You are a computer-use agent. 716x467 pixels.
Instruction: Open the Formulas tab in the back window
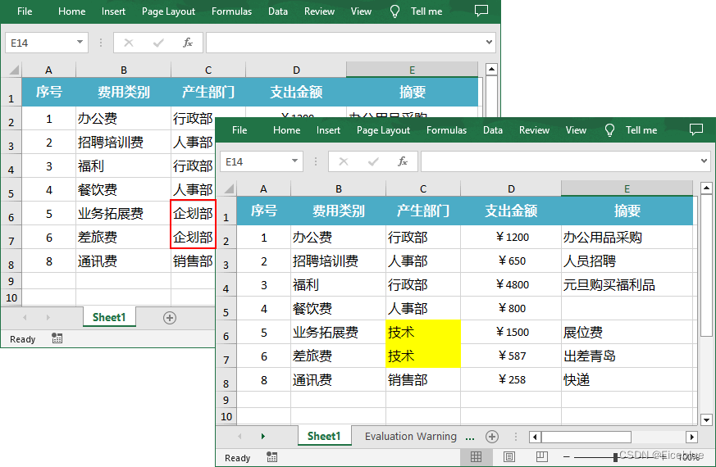point(231,11)
